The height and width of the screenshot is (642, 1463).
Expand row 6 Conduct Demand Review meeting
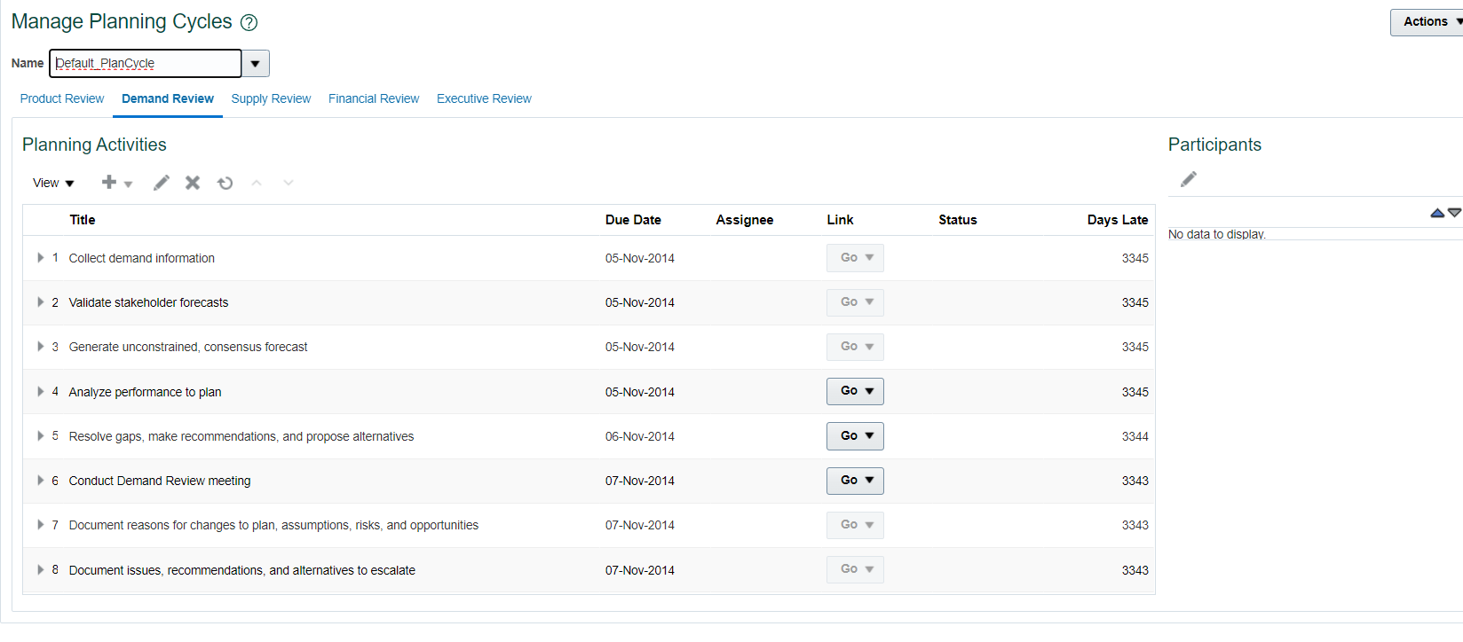tap(40, 481)
